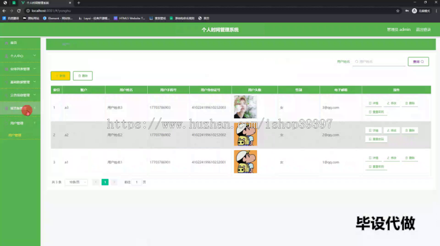The image size is (440, 246).
Task: Open 详情 for user a3
Action: (374, 103)
